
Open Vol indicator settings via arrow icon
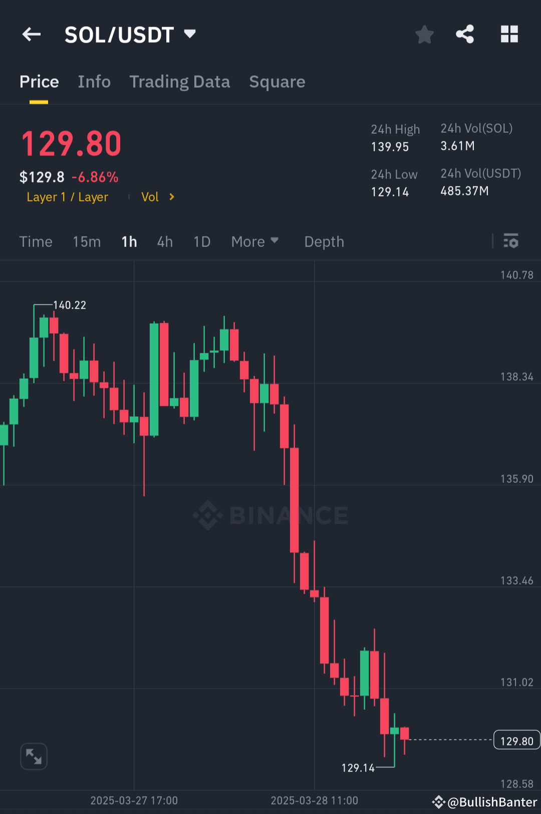171,197
